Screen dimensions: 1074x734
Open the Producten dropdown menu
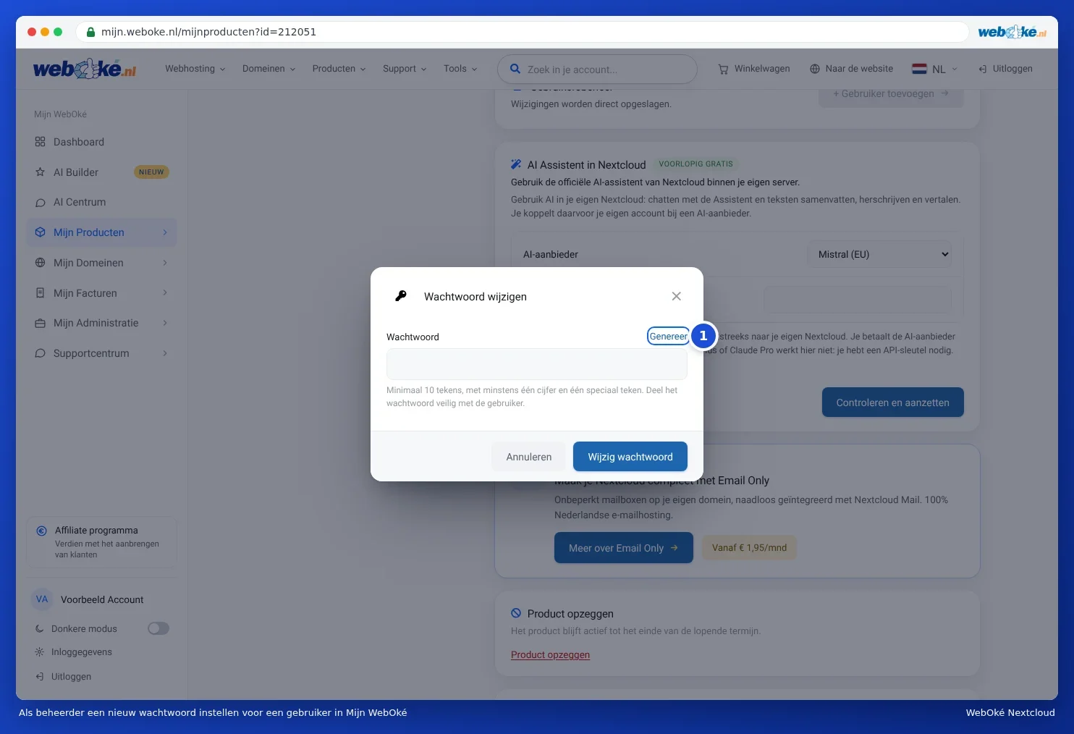point(339,69)
